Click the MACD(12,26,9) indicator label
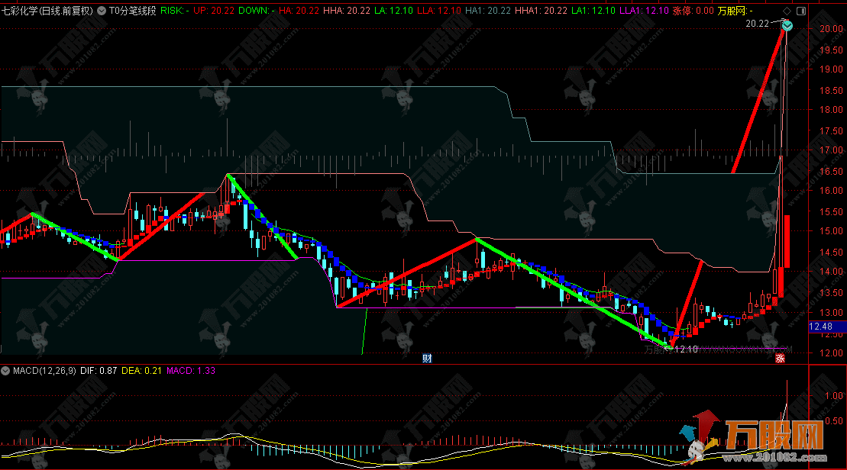This screenshot has width=847, height=470. click(x=43, y=371)
